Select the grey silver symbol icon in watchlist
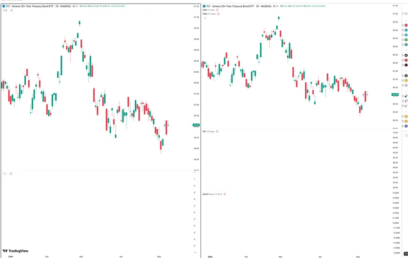The image size is (408, 258). click(406, 86)
